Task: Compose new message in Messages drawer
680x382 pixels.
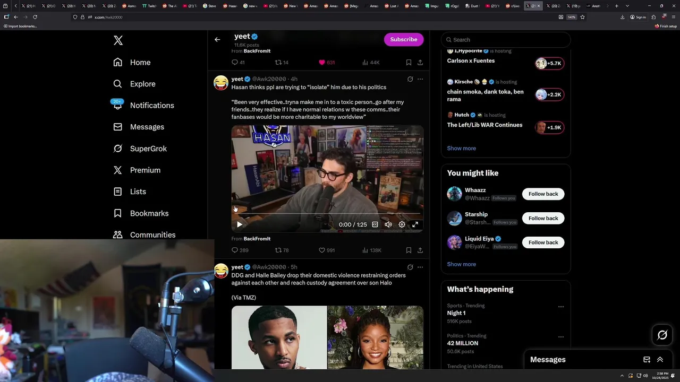Action: [647, 360]
